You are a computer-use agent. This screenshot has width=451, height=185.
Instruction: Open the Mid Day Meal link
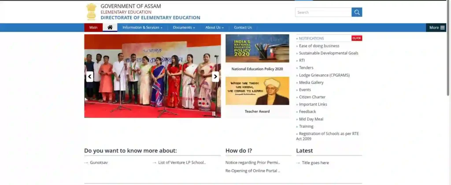pos(311,119)
